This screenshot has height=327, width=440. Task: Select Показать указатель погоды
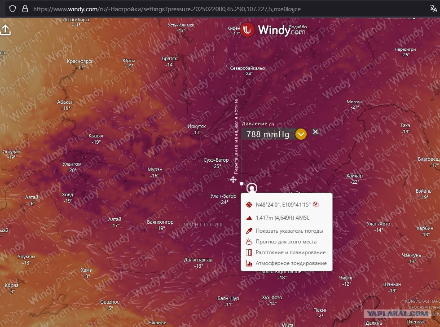(x=289, y=231)
